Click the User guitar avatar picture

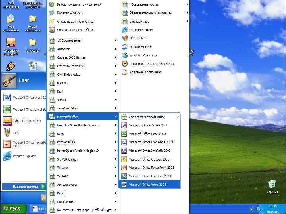pyautogui.click(x=9, y=80)
